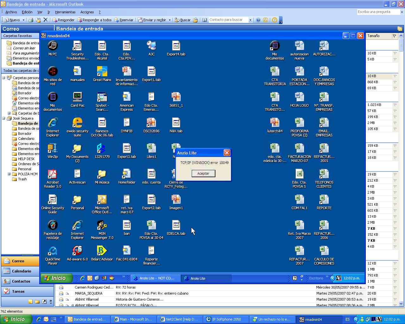Collapse the José Sequera tree node
The image size is (405, 324).
(4, 118)
